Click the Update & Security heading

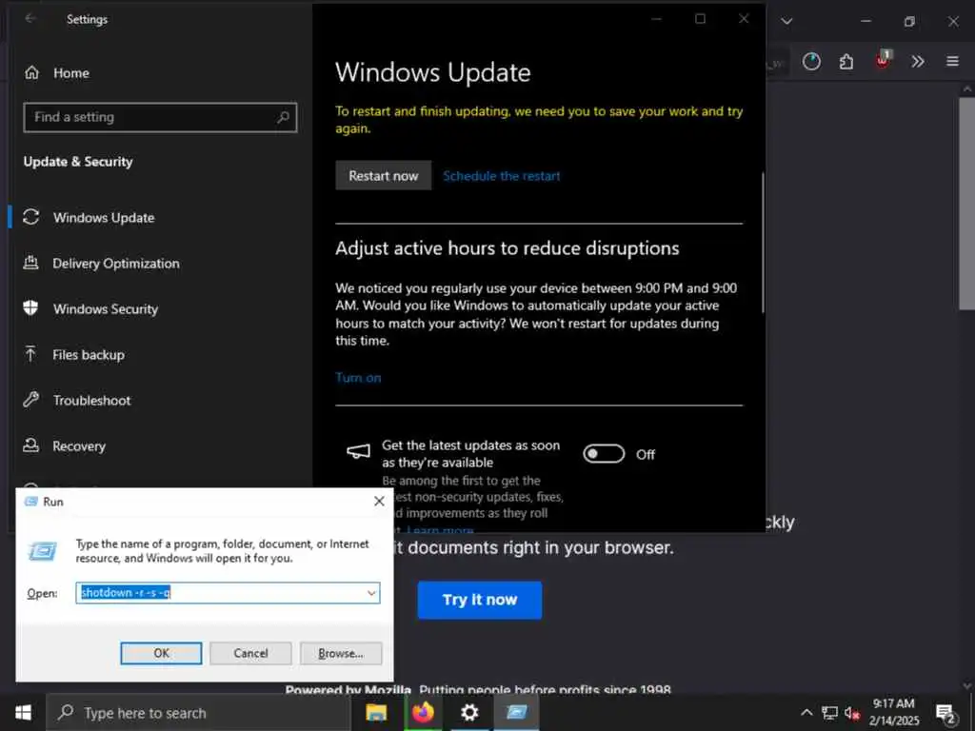78,162
